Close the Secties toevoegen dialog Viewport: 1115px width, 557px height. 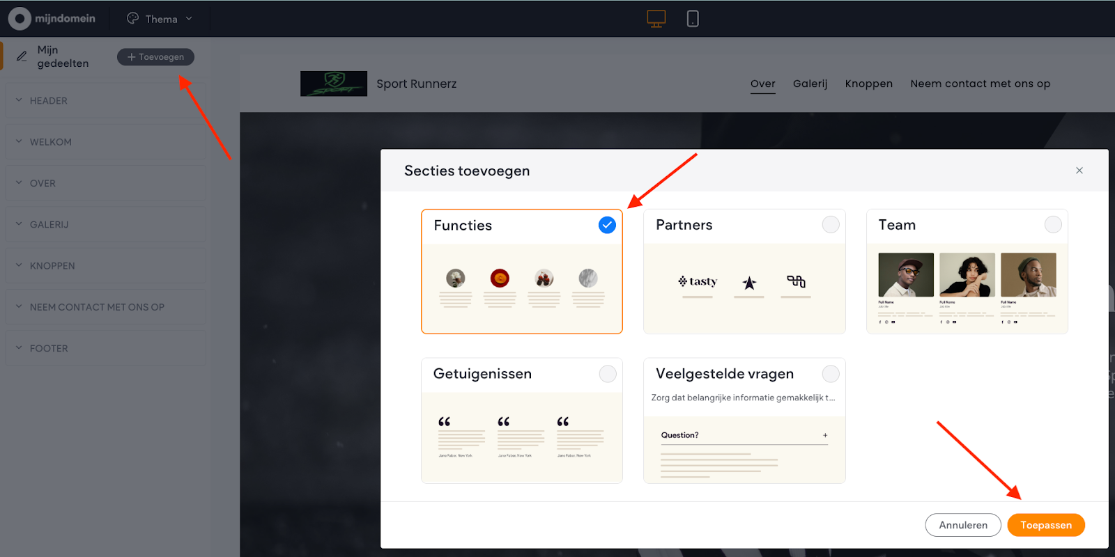1079,171
